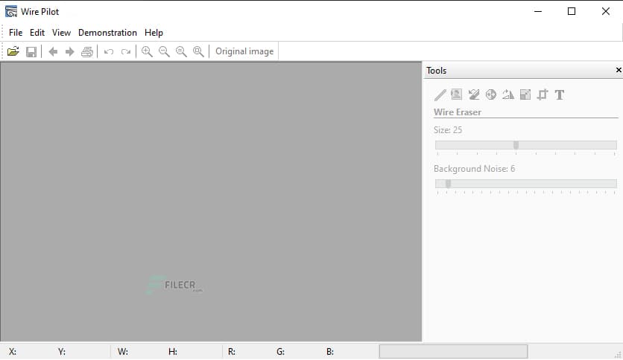Click the status bar progress field
The height and width of the screenshot is (360, 623).
[453, 352]
